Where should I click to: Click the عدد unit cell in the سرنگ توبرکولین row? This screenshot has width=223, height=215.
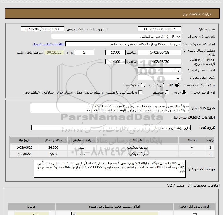pos(82,147)
